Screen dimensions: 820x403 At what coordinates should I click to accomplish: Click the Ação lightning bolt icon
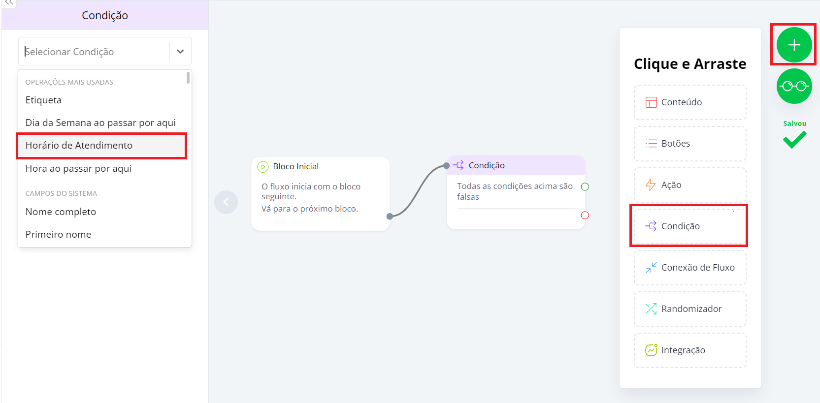pyautogui.click(x=651, y=185)
